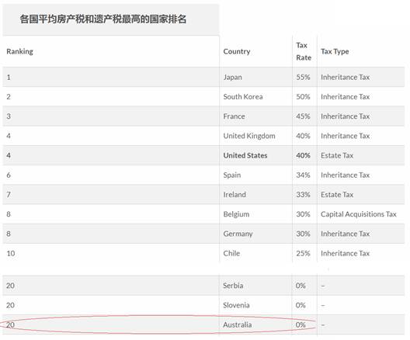410x340 pixels.
Task: Select the South Korea cell
Action: [x=243, y=97]
